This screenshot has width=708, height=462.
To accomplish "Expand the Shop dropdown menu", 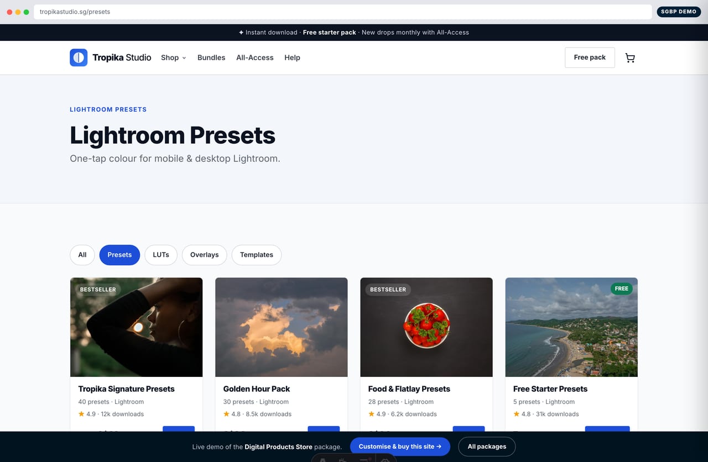I will 174,57.
